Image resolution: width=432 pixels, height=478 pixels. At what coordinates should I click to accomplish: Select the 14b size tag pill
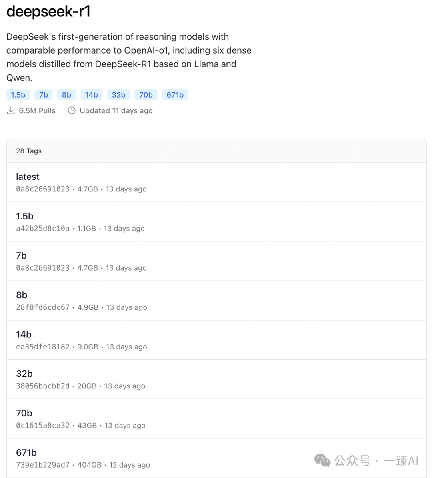[91, 95]
